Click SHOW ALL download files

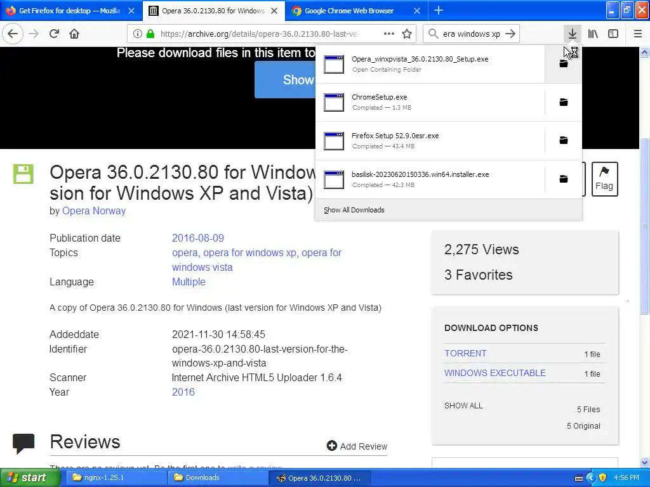463,406
